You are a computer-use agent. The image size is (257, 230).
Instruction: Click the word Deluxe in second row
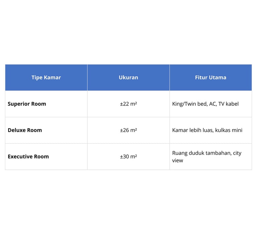tap(16, 130)
